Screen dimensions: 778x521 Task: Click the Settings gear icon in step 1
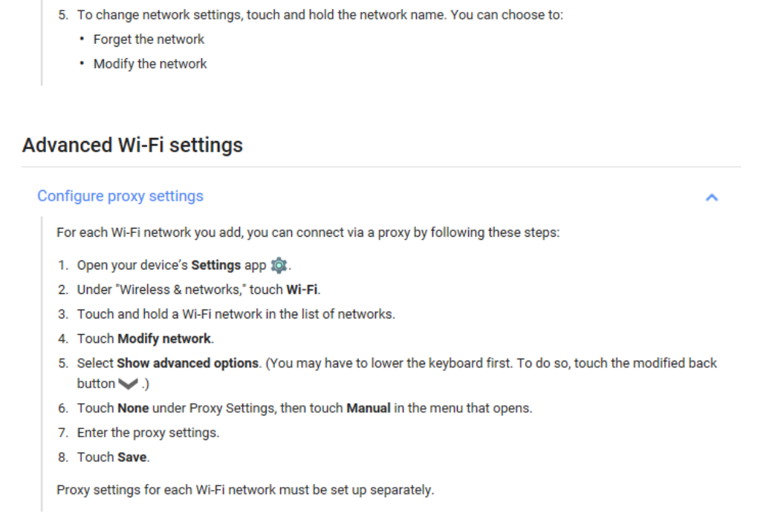(279, 265)
